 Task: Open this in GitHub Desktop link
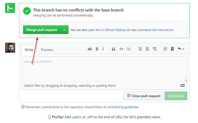[107, 30]
